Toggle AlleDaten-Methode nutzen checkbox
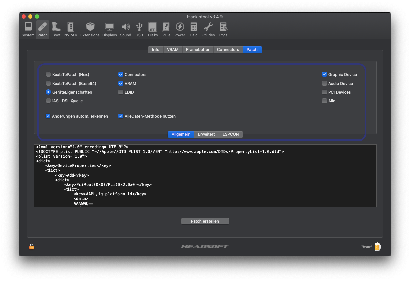This screenshot has height=281, width=410. pyautogui.click(x=121, y=116)
